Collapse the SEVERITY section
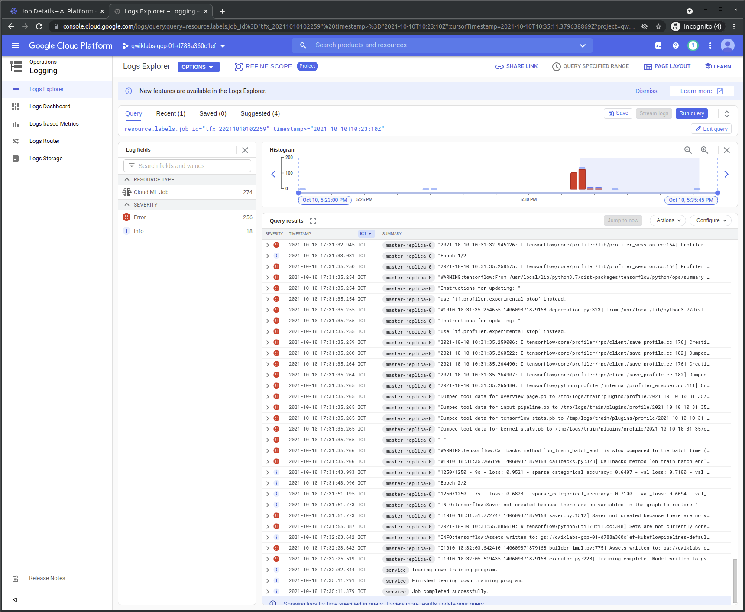 tap(127, 204)
